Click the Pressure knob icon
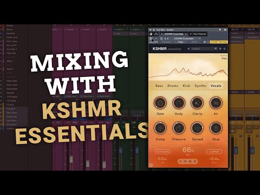 tap(179, 128)
